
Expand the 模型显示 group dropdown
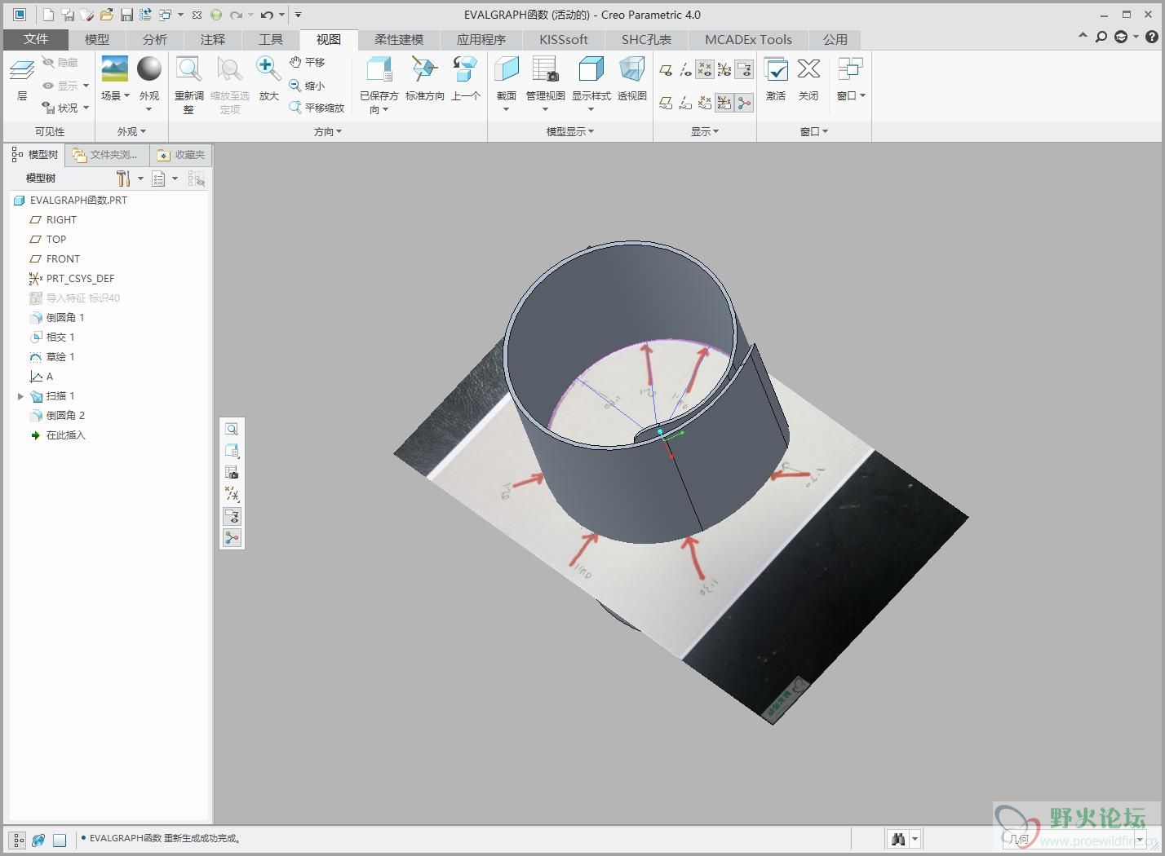(x=569, y=131)
